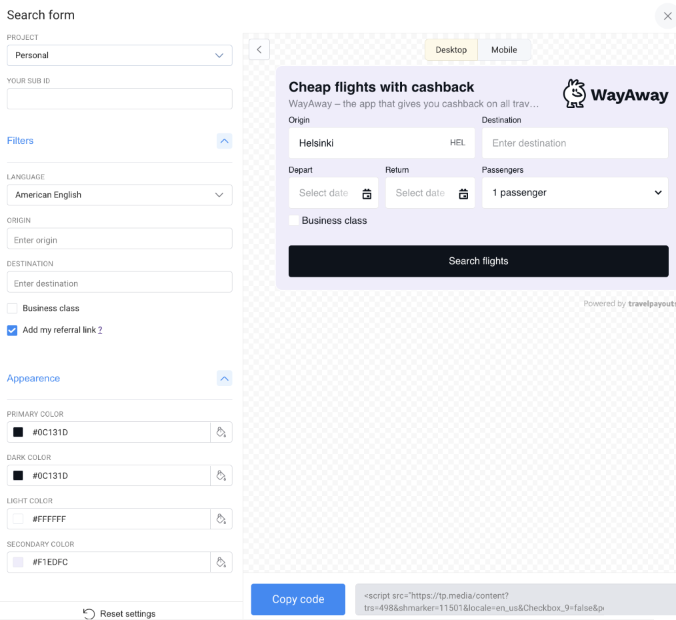Click the Appearence section heading
Viewport: 676px width, 620px height.
(x=33, y=378)
